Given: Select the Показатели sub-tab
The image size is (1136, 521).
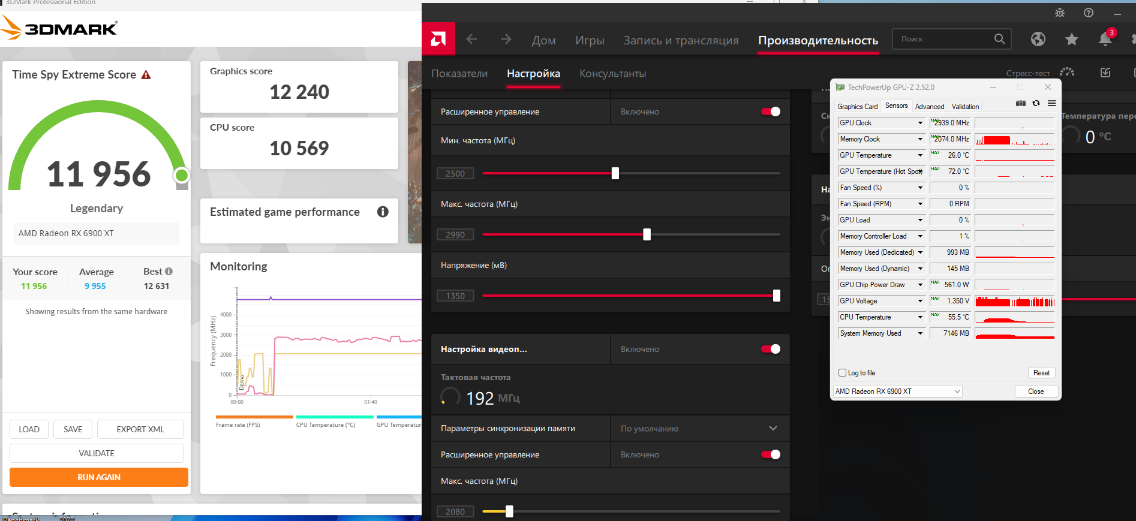Looking at the screenshot, I should coord(459,73).
